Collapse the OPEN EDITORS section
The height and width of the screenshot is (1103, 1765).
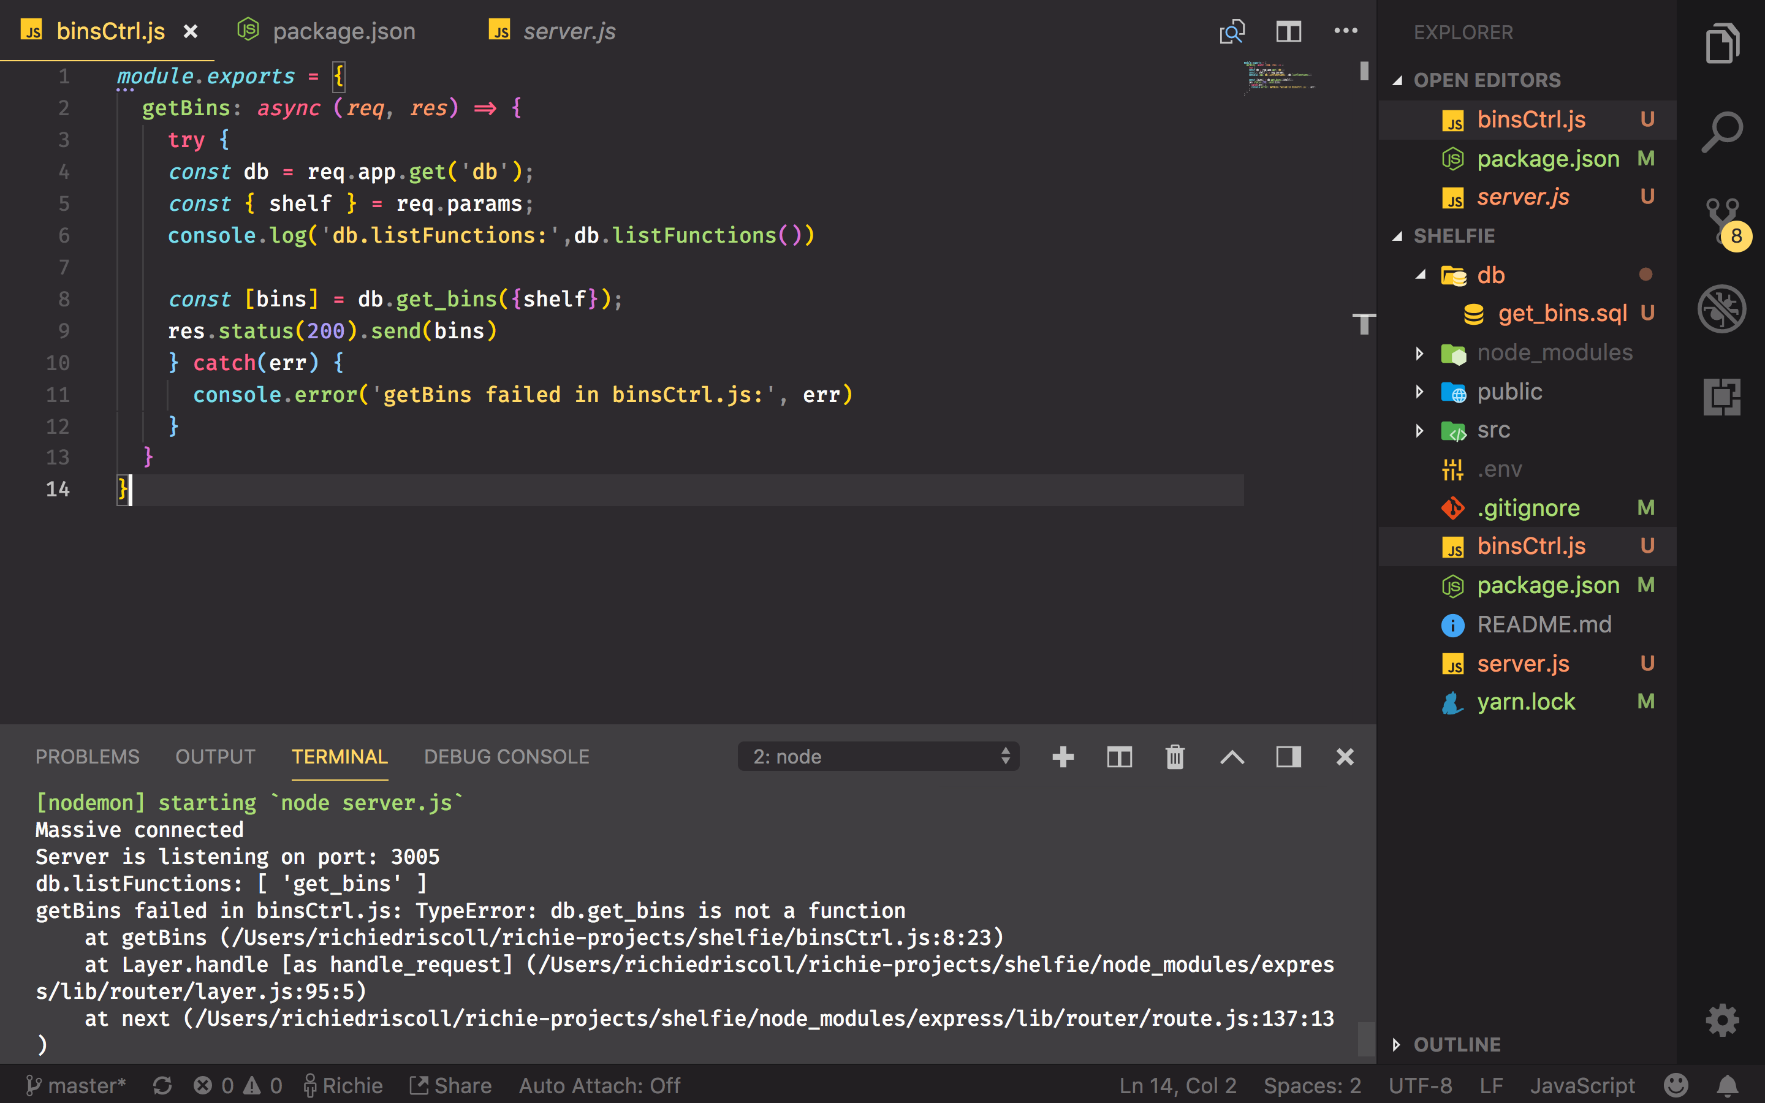point(1527,80)
